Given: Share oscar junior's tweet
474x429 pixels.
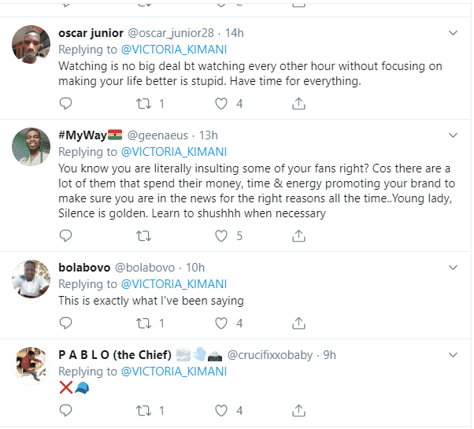Looking at the screenshot, I should [299, 103].
